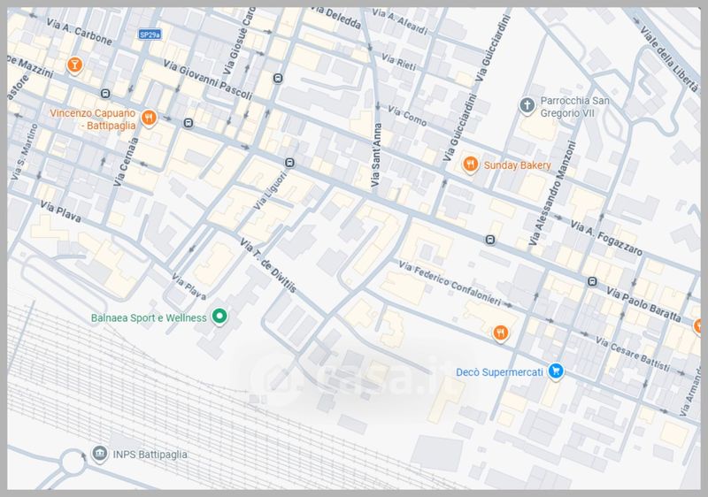The image size is (708, 497).
Task: Open the Decò Supermercati shopping cart pin
Action: [555, 371]
